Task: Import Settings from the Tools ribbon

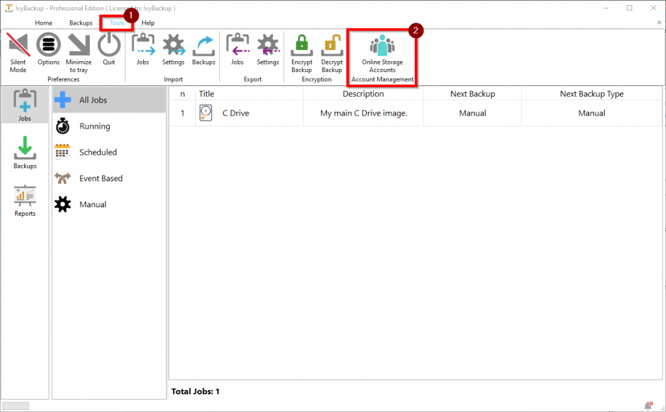Action: tap(173, 52)
